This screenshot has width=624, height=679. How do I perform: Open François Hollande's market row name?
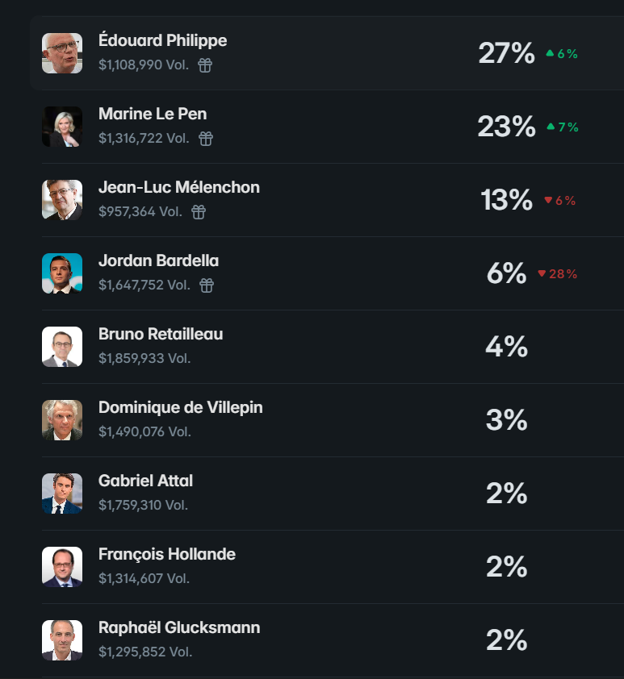point(167,554)
